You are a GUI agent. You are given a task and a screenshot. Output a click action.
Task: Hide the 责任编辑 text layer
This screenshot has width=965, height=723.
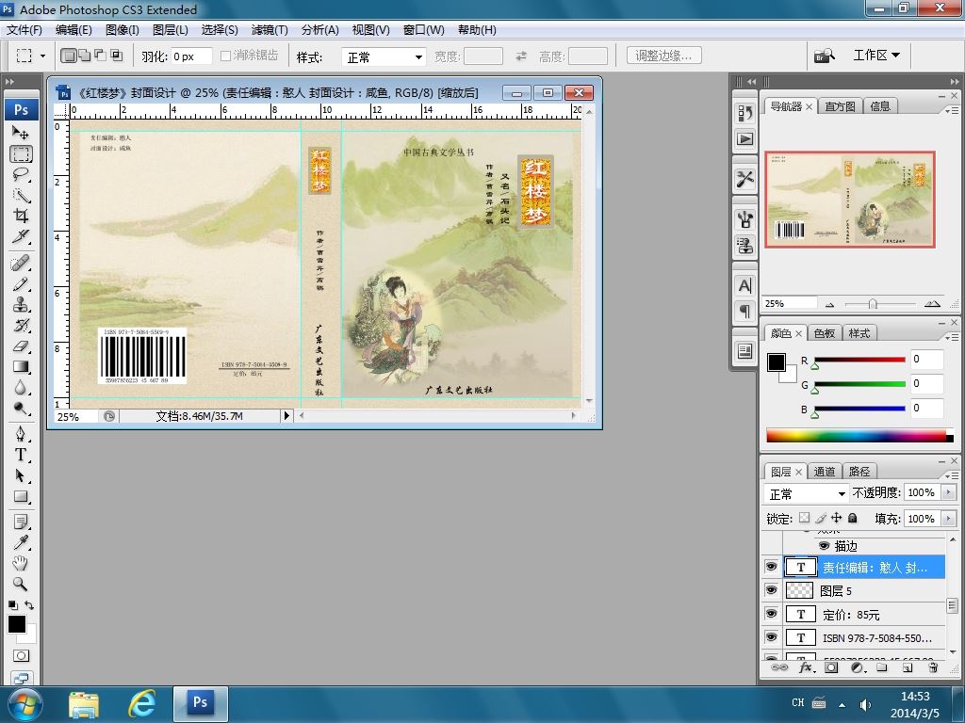pyautogui.click(x=771, y=567)
